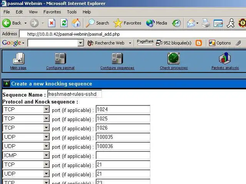Image resolution: width=246 pixels, height=184 pixels.
Task: Open the Help menu
Action: [86, 12]
